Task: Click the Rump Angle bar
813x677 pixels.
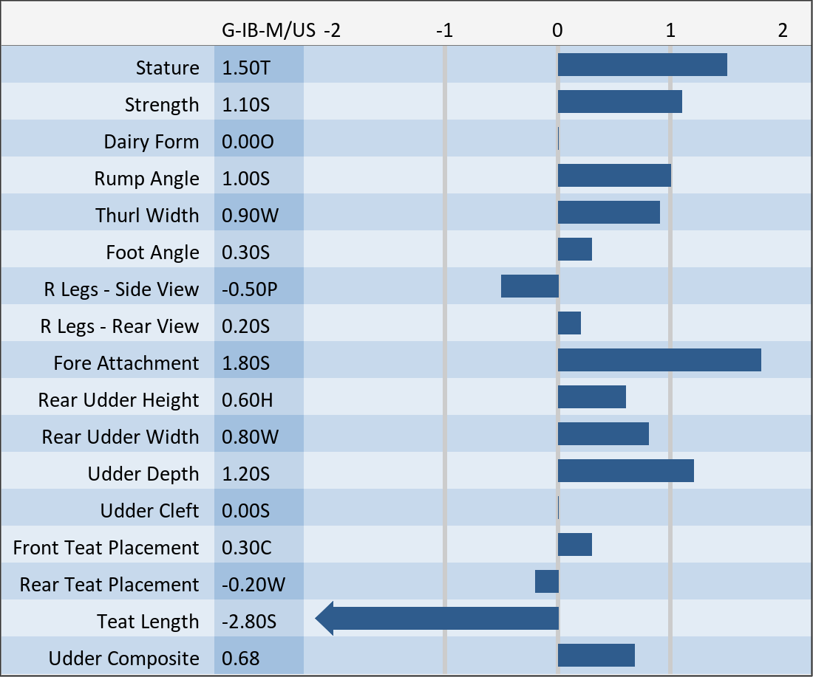Action: coord(614,176)
